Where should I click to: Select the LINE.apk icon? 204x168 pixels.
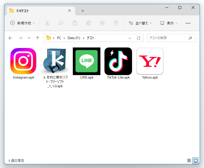tap(87, 61)
